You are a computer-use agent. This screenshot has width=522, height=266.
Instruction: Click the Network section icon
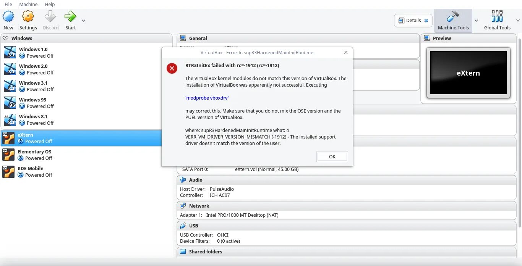click(183, 206)
